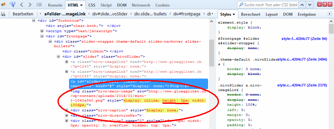Open the Cookies tab
The image size is (334, 129).
[162, 5]
